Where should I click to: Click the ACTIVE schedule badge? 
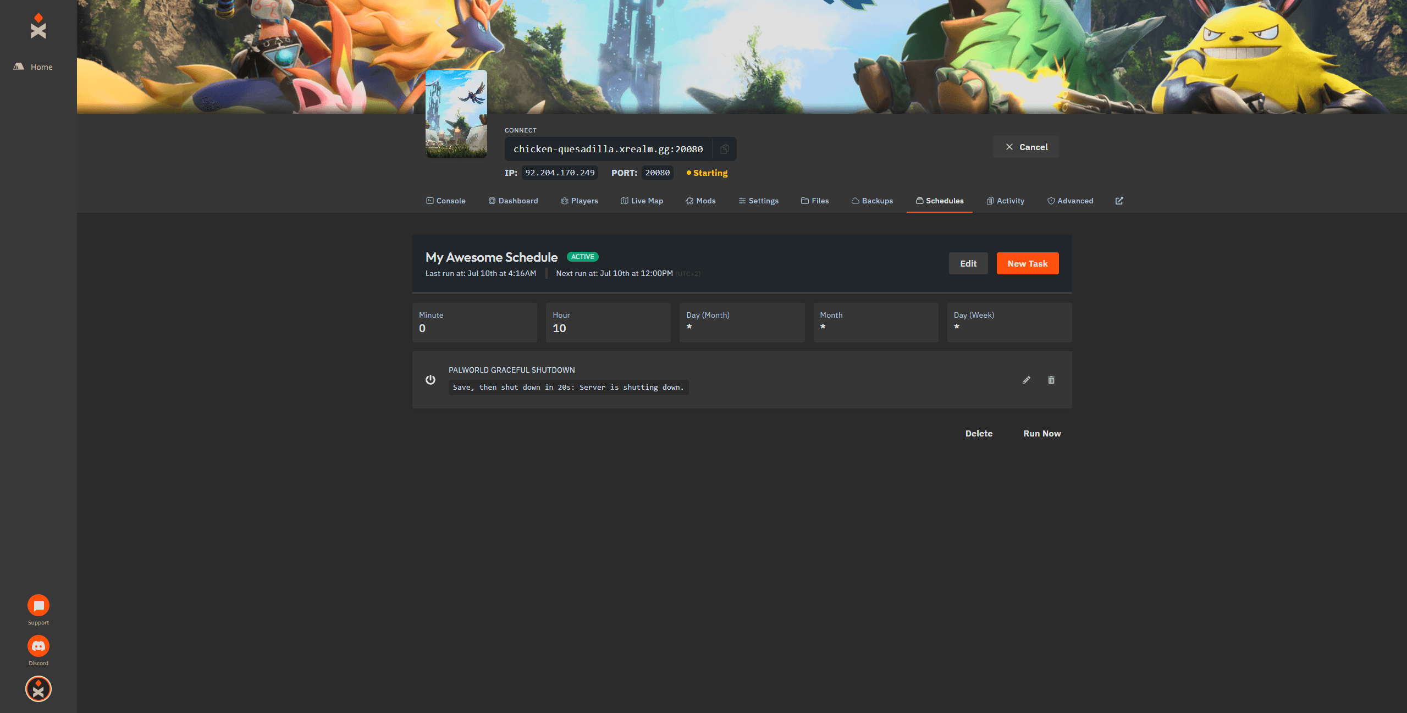click(x=582, y=257)
